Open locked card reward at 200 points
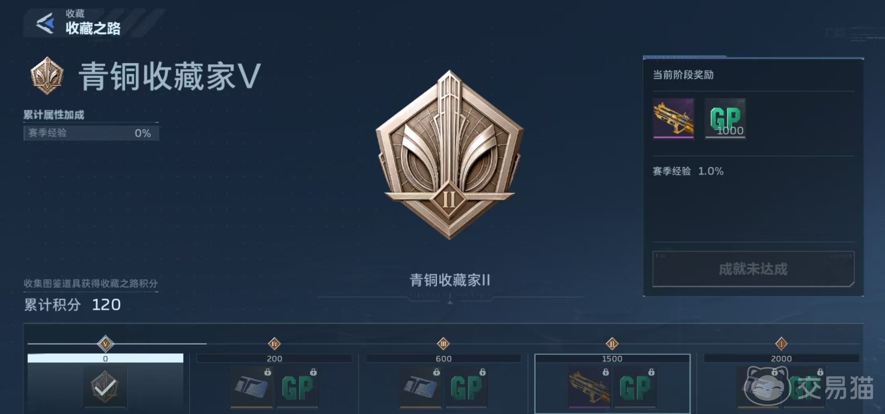Viewport: 885px width, 414px height. pos(252,388)
